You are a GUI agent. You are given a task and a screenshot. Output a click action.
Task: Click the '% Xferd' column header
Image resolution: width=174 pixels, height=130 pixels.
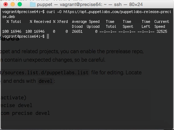click(x=60, y=21)
